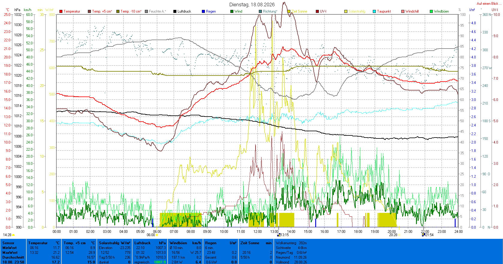The height and width of the screenshot is (264, 503).
Task: Click the 14:28 time label
Action: 7,235
